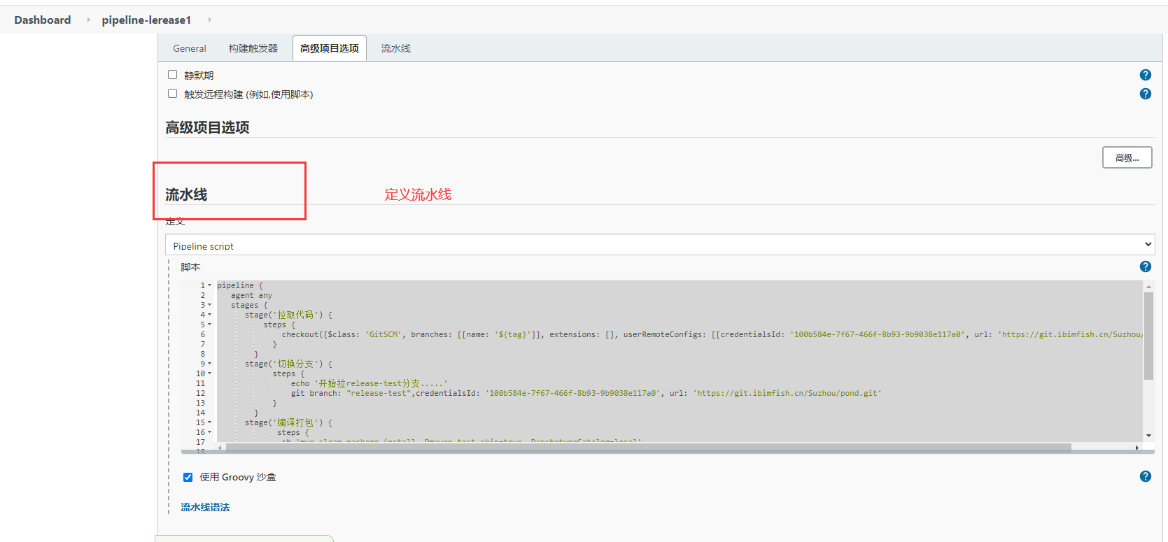1168x542 pixels.
Task: Collapse code fold at line 10
Action: [209, 373]
